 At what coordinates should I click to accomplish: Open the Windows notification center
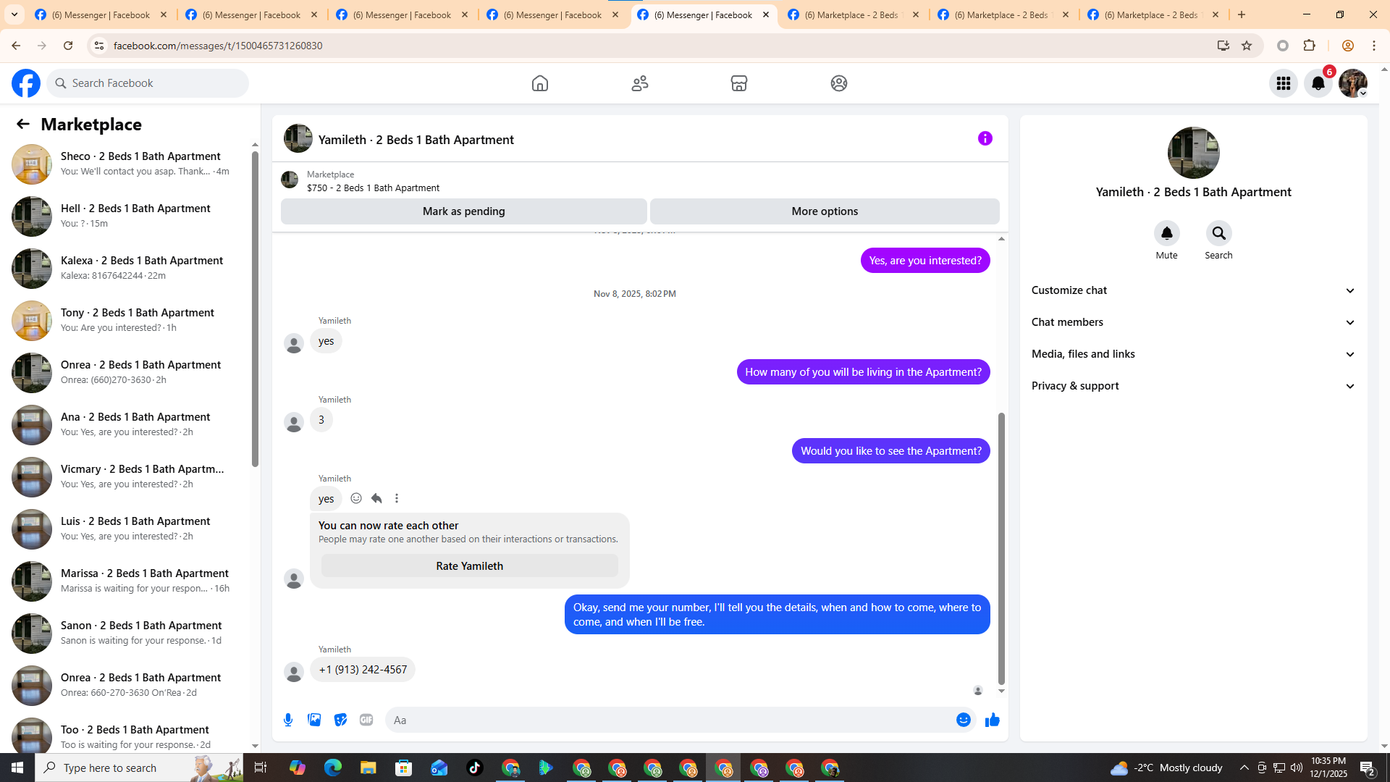click(1368, 768)
